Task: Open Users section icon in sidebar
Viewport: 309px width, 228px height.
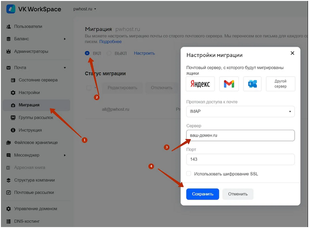Action: [9, 27]
